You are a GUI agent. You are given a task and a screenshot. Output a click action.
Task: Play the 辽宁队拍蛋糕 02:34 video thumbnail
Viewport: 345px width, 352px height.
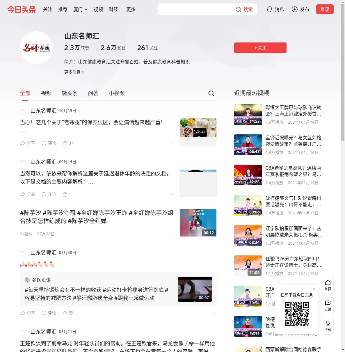pos(248,236)
